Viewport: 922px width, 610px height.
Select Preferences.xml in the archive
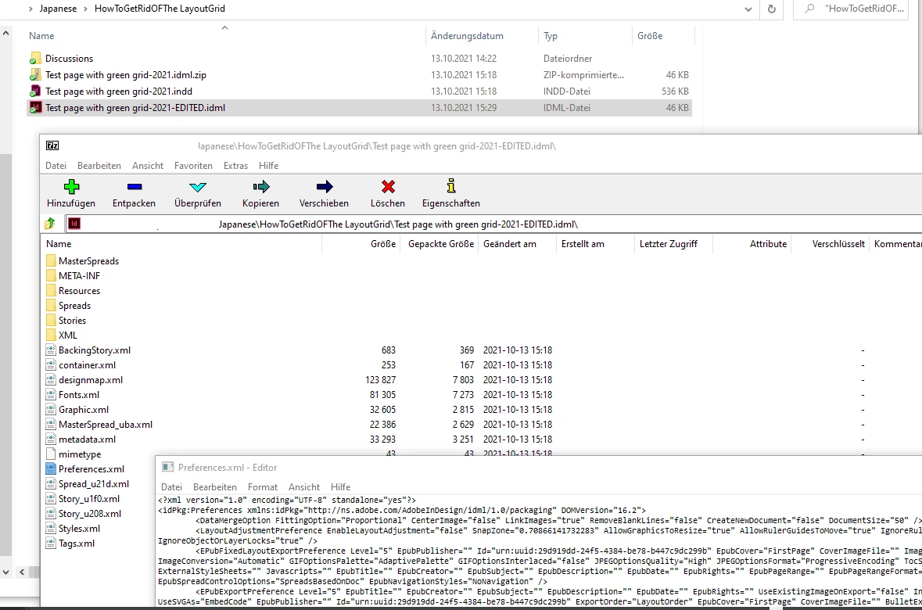pos(91,468)
